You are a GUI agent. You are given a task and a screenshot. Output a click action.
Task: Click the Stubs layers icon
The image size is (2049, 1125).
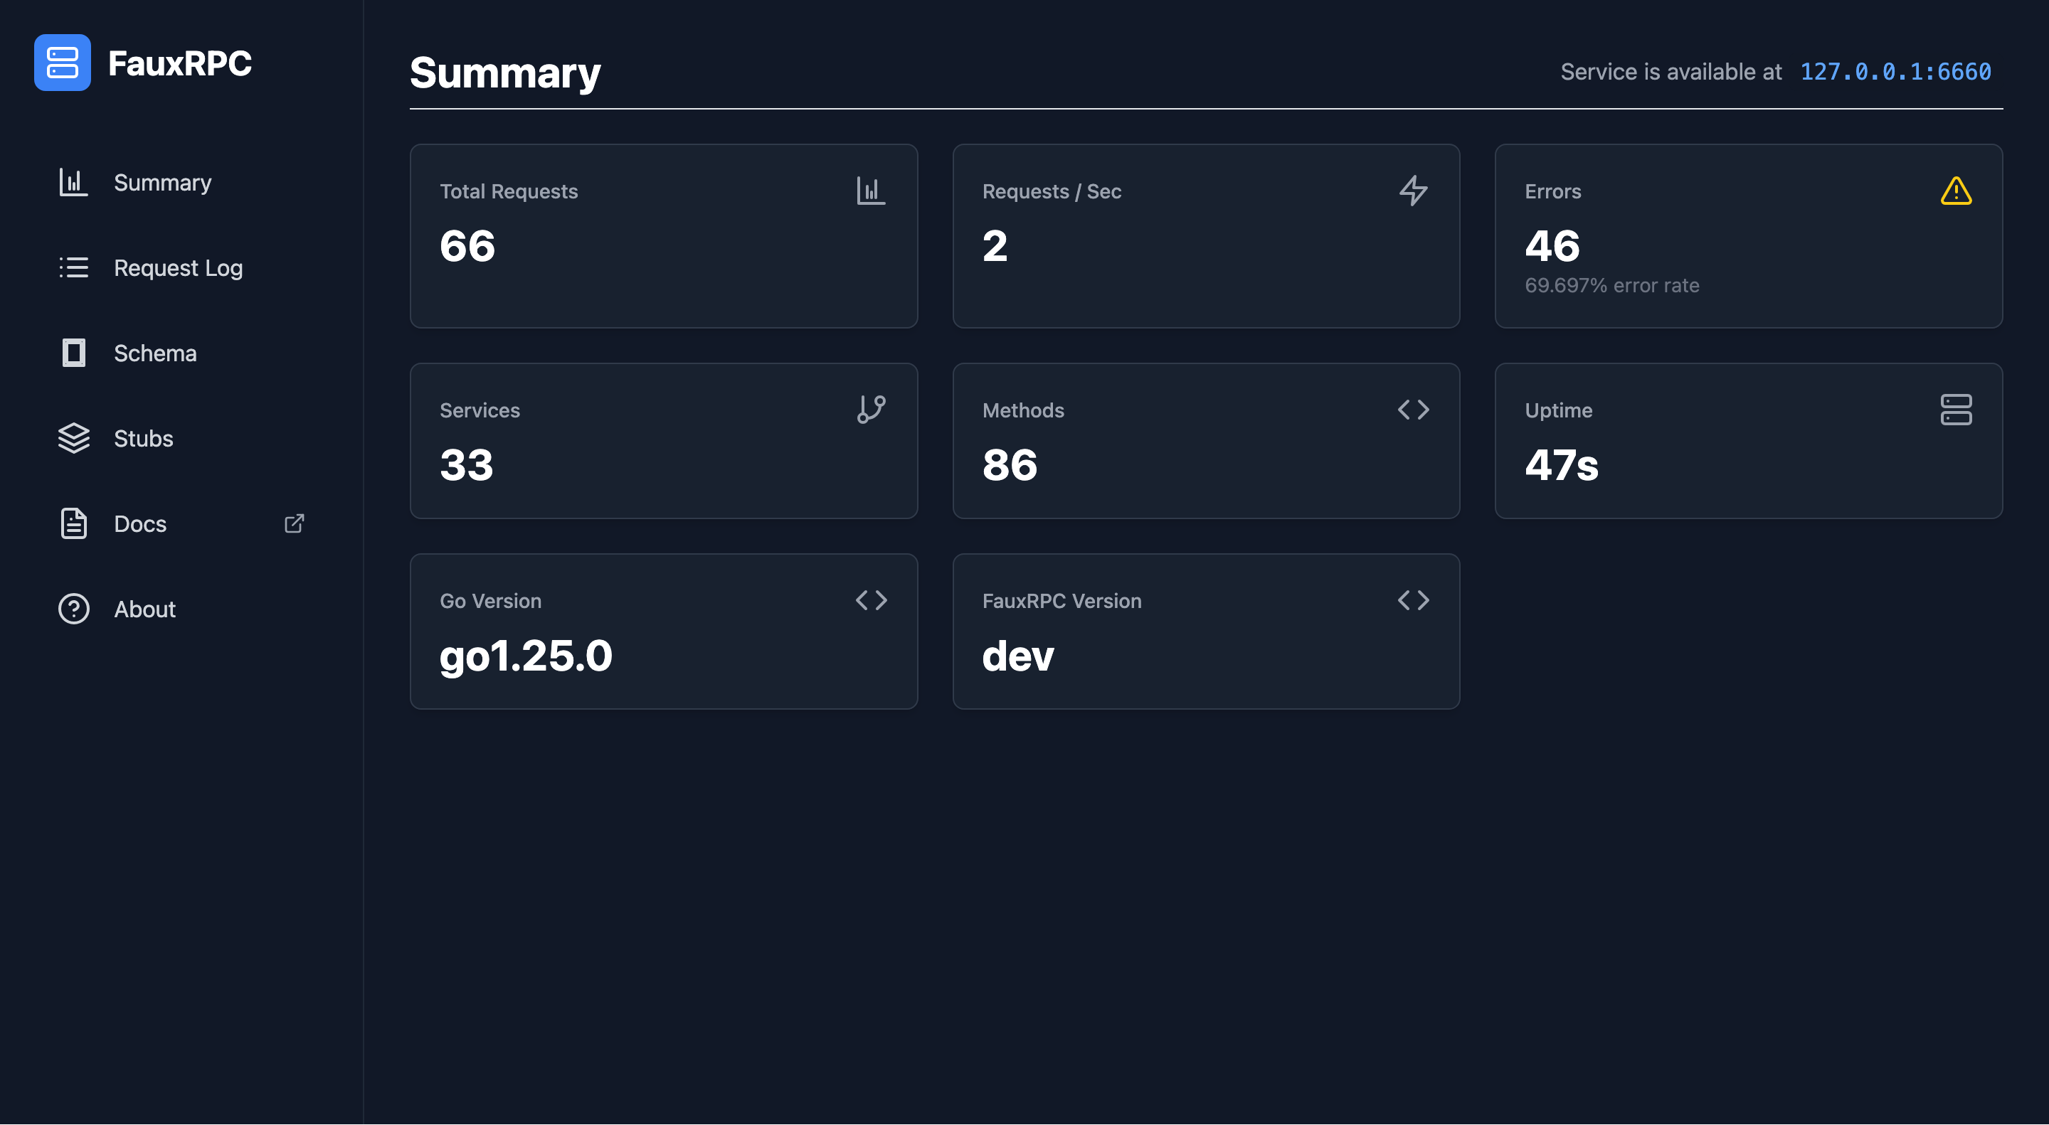[73, 438]
